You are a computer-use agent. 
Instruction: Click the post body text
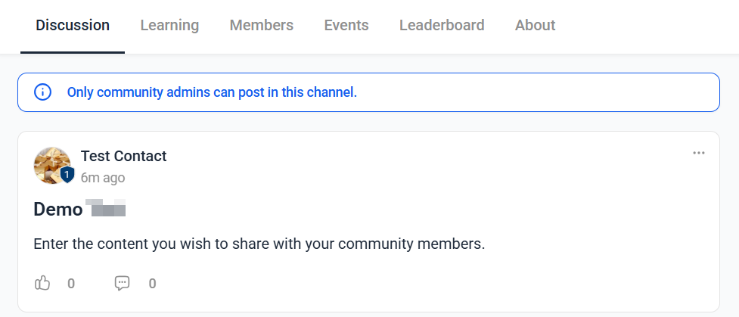coord(259,244)
